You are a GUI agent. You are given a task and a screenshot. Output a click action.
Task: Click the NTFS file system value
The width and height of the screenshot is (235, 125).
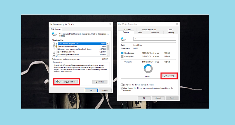136,48
